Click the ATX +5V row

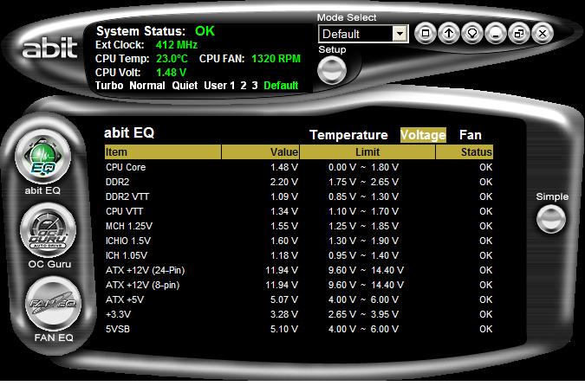298,299
